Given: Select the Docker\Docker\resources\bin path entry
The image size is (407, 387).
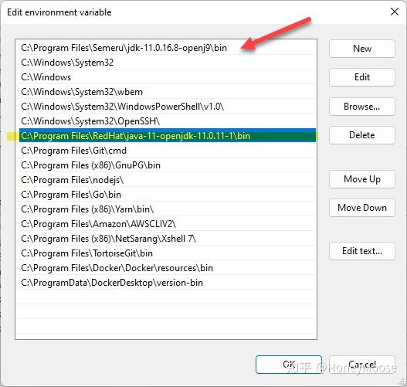Looking at the screenshot, I should [x=168, y=268].
